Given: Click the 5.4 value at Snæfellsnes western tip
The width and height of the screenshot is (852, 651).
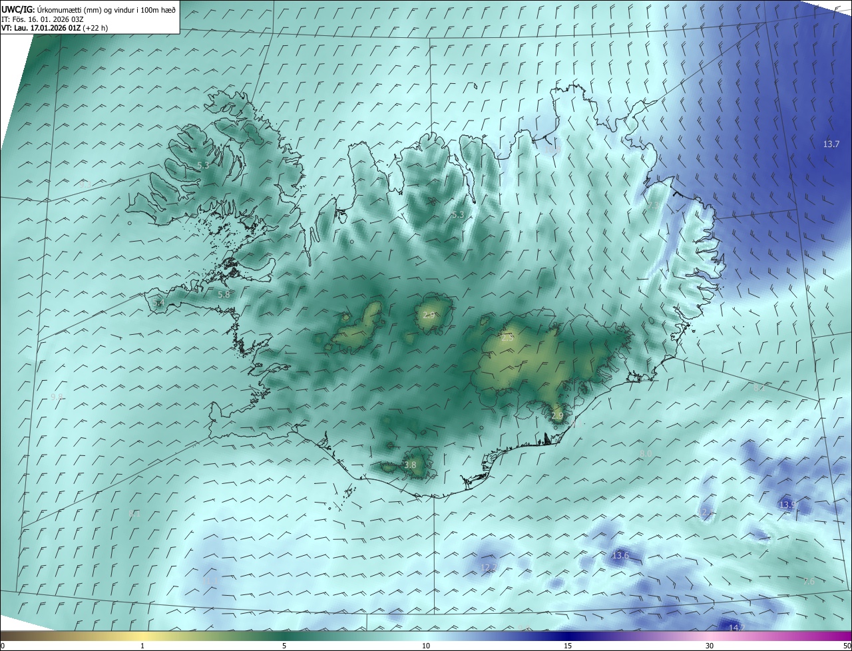Looking at the screenshot, I should 158,303.
